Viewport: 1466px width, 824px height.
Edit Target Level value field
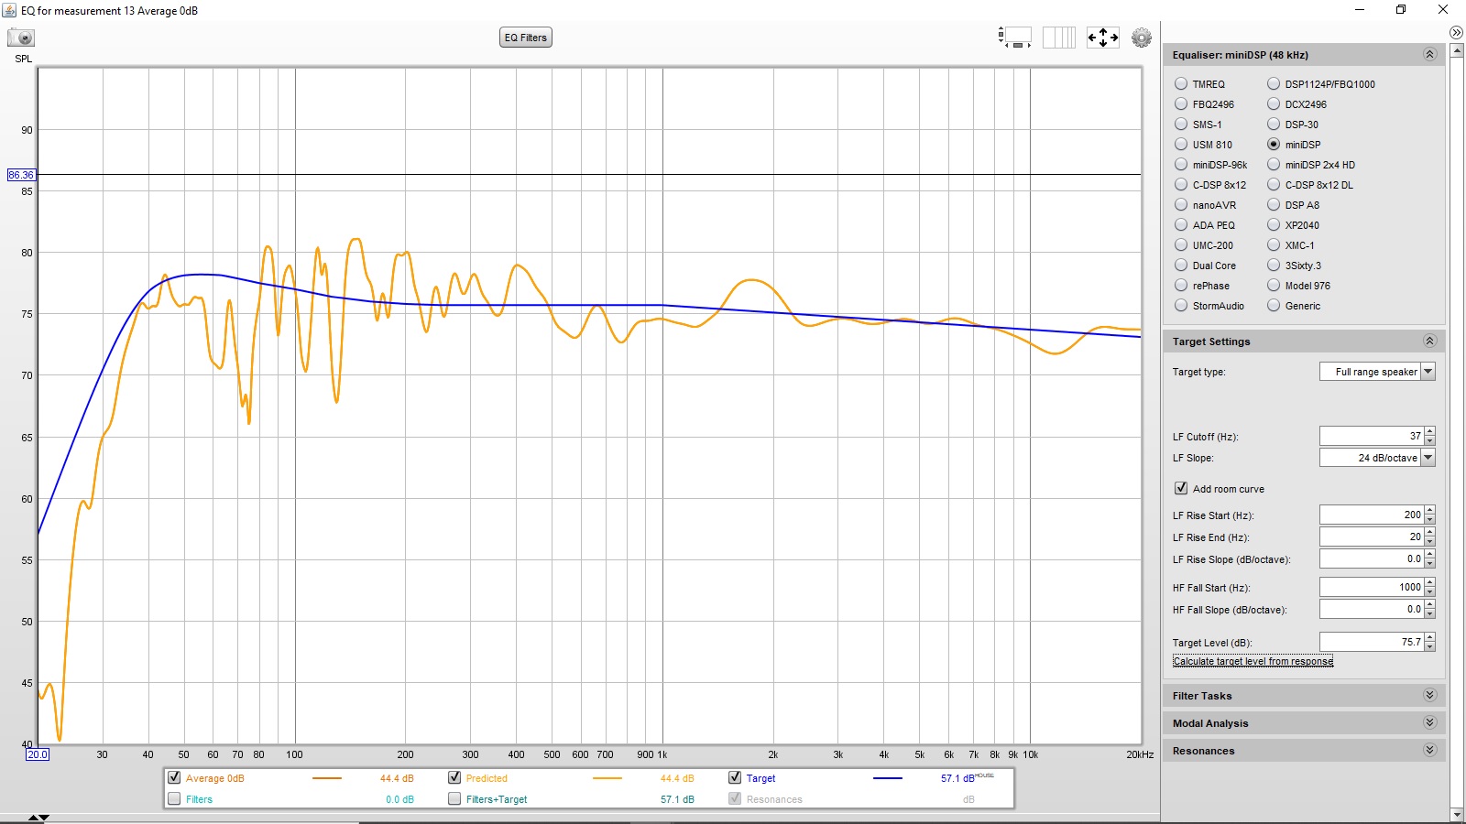point(1372,642)
